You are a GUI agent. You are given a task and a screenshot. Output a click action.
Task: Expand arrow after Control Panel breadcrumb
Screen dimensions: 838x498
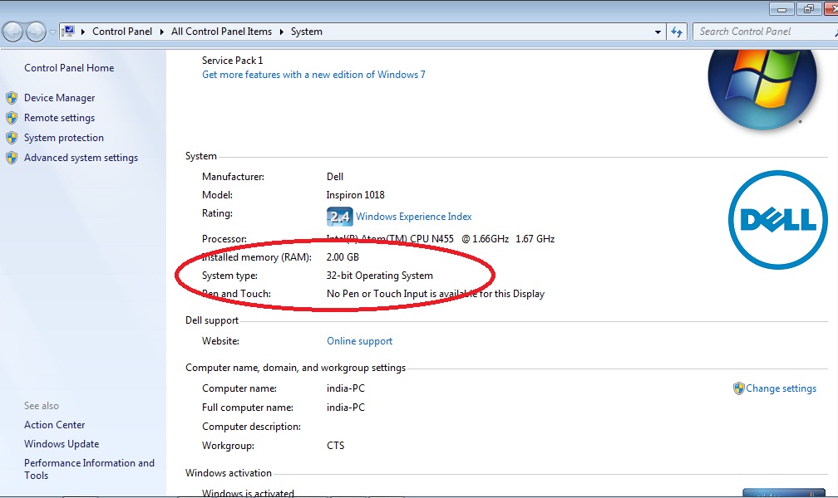162,32
